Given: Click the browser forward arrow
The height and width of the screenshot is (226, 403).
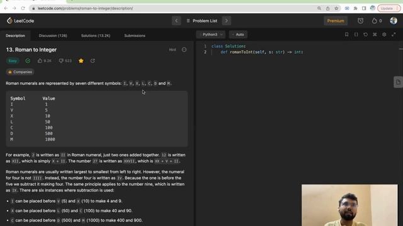Looking at the screenshot, I should (x=14, y=8).
